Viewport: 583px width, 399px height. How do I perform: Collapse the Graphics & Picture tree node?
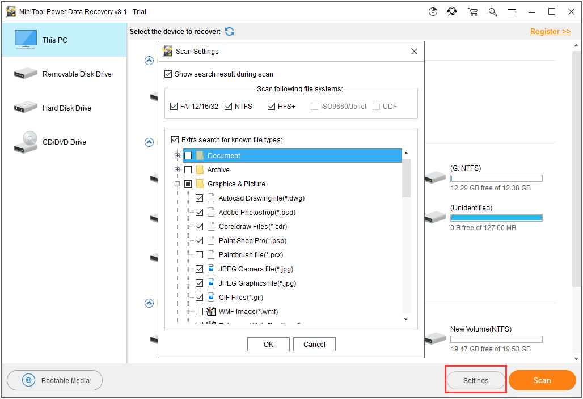[178, 184]
